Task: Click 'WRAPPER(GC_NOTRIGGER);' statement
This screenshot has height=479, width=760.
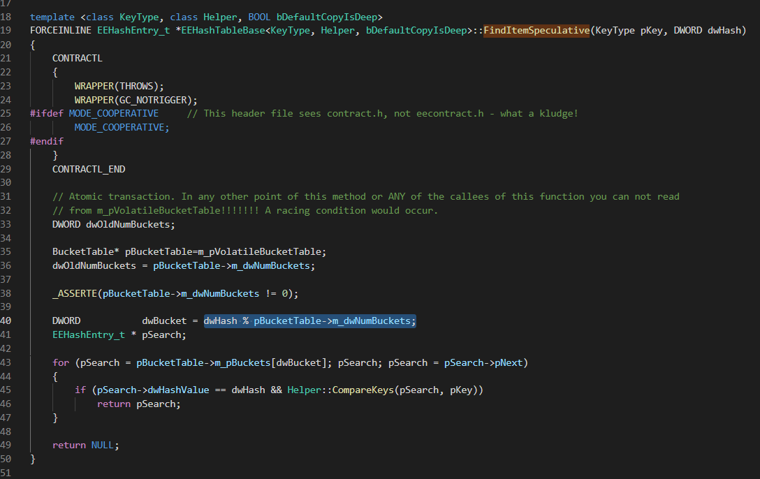Action: [136, 100]
